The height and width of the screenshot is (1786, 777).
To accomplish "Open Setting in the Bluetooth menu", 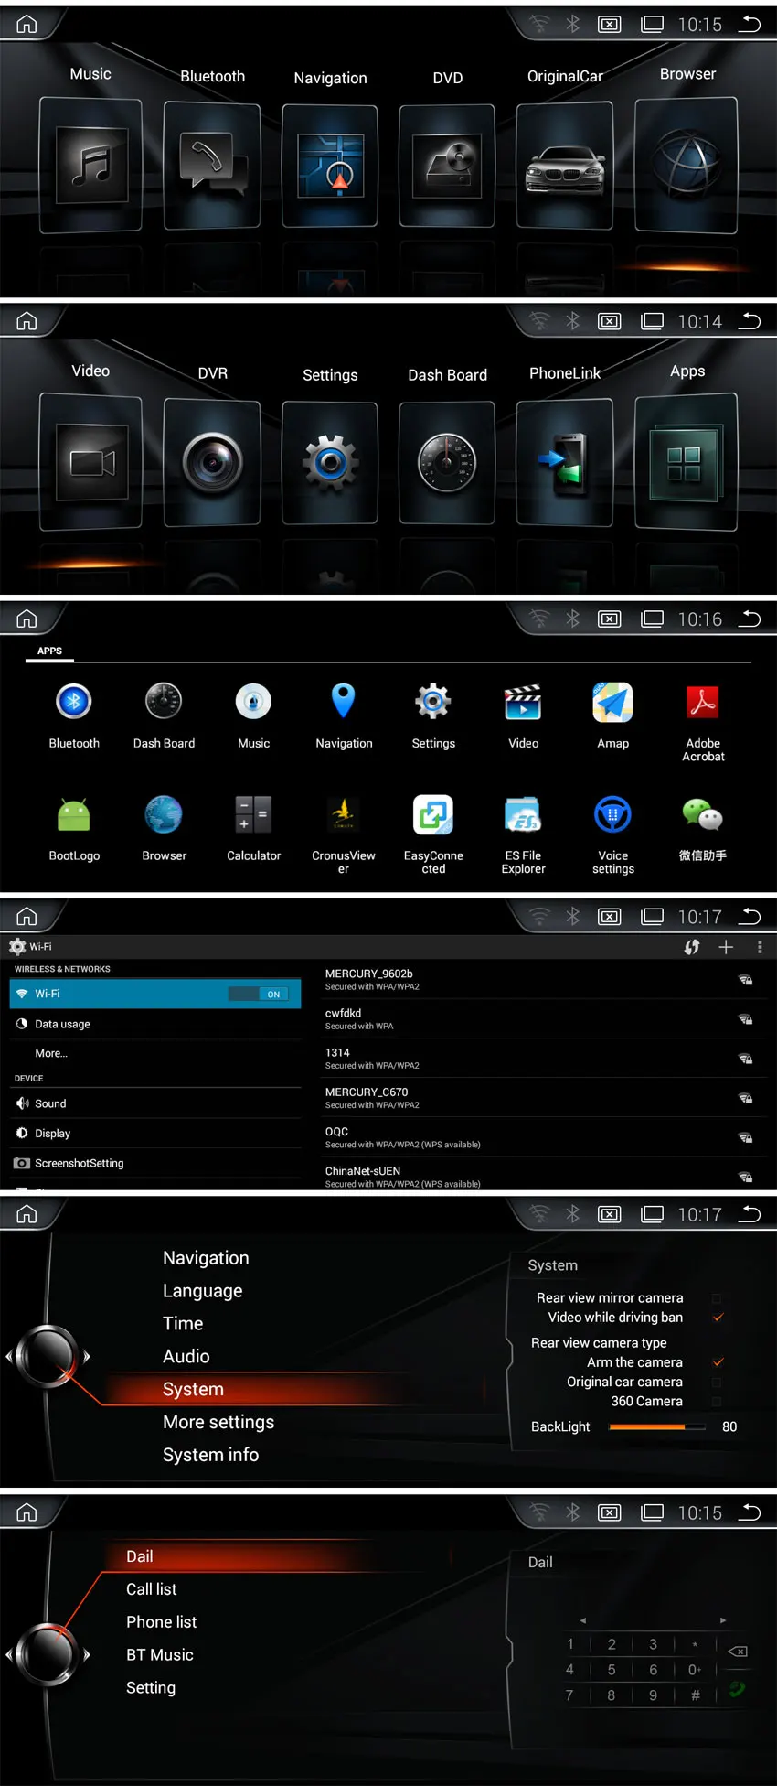I will (151, 1688).
